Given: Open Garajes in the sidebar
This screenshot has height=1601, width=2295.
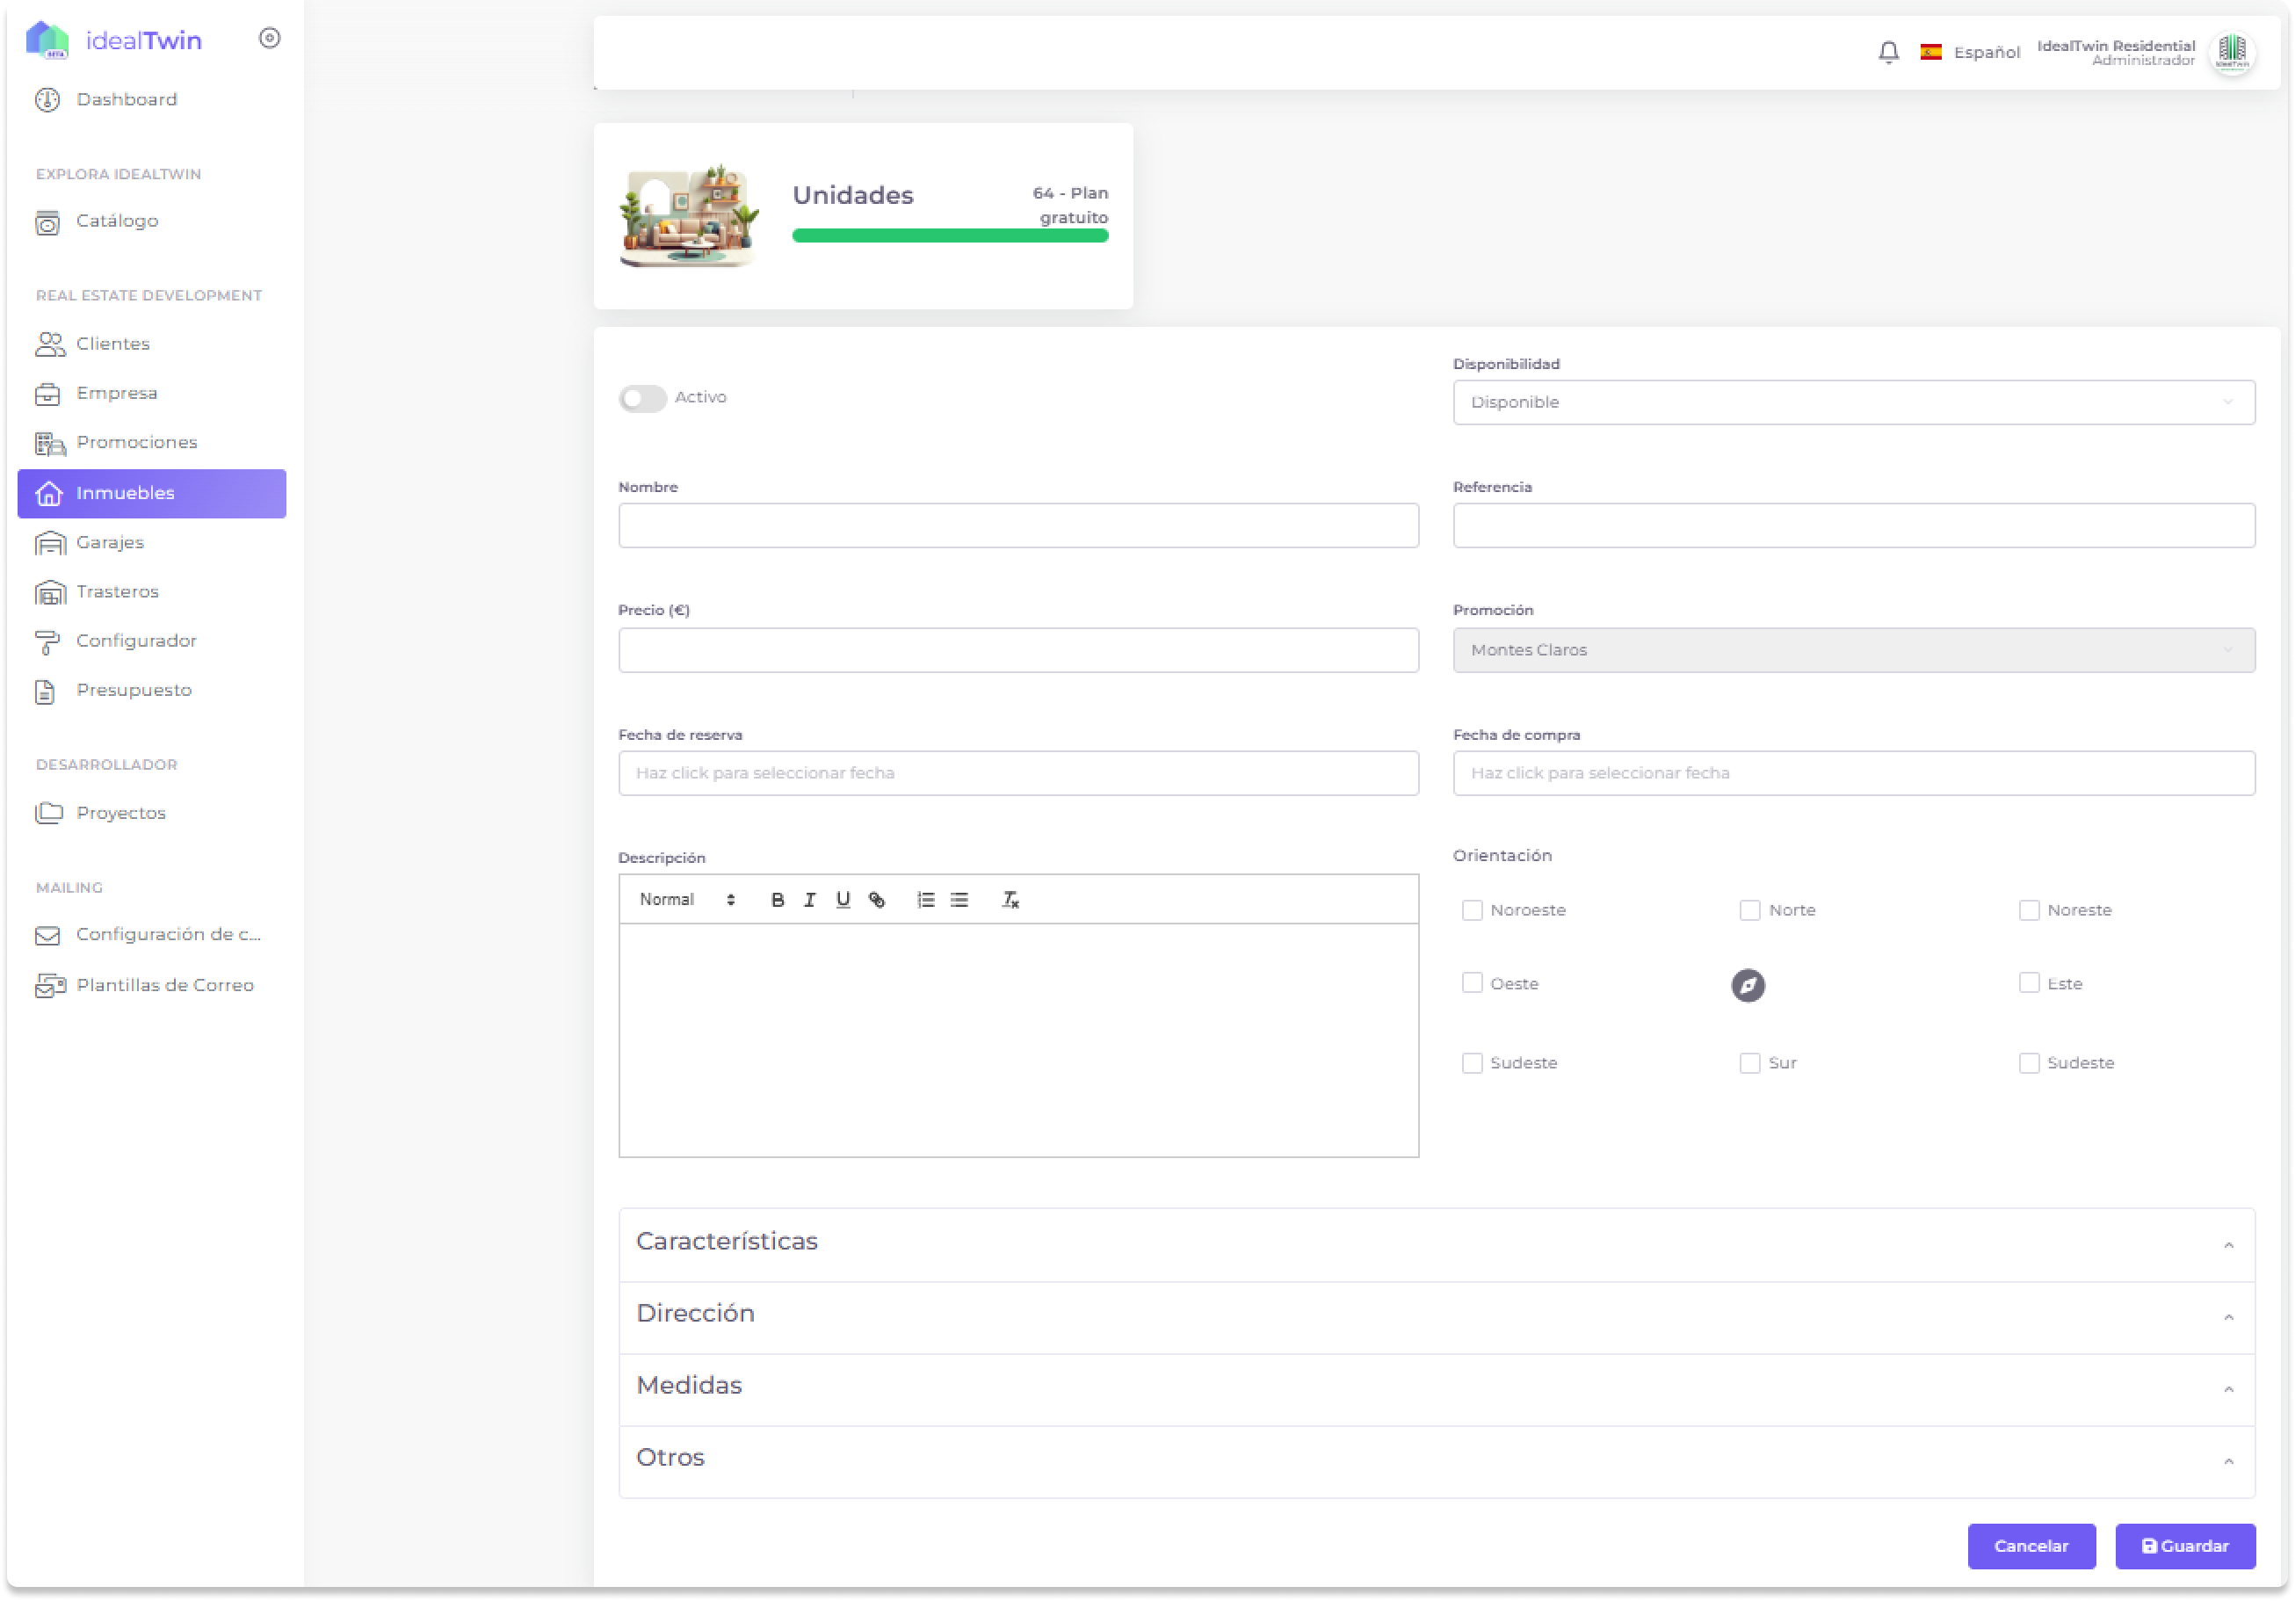Looking at the screenshot, I should (110, 543).
